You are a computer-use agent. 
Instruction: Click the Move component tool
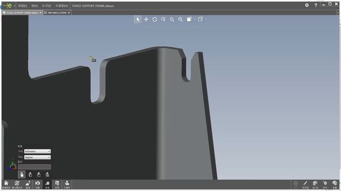(x=37, y=185)
